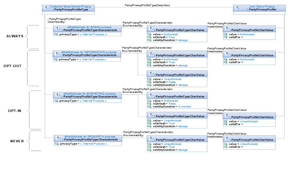Image resolution: width=289 pixels, height=170 pixels.
Task: Click the Customer Mass Market Privacy object icon
Action: pyautogui.click(x=47, y=8)
